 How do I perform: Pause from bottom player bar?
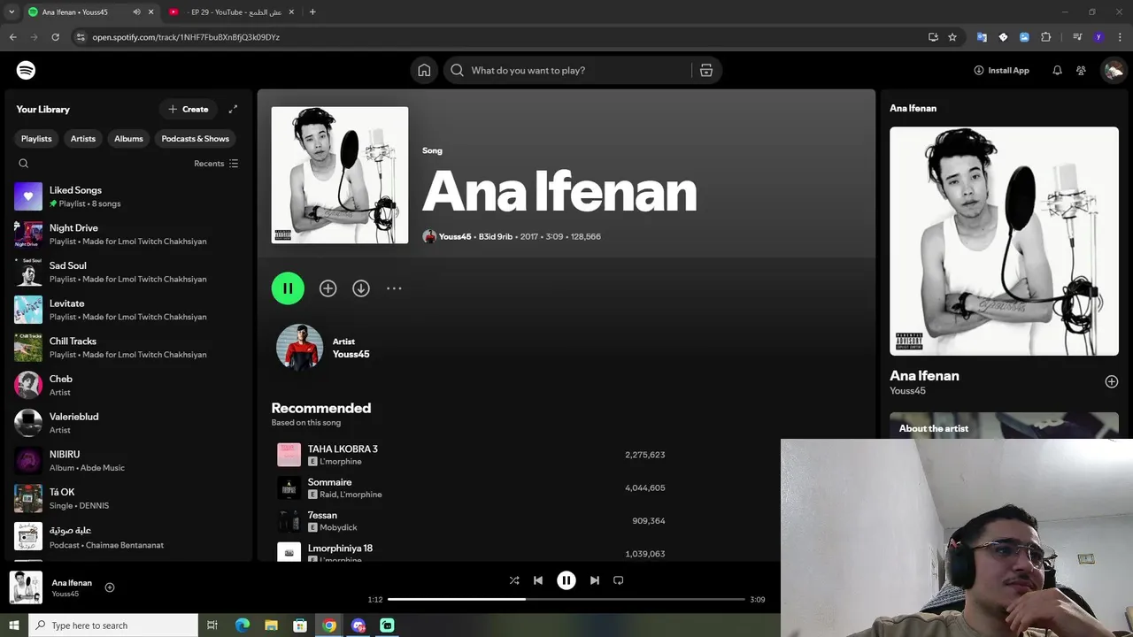pyautogui.click(x=566, y=580)
